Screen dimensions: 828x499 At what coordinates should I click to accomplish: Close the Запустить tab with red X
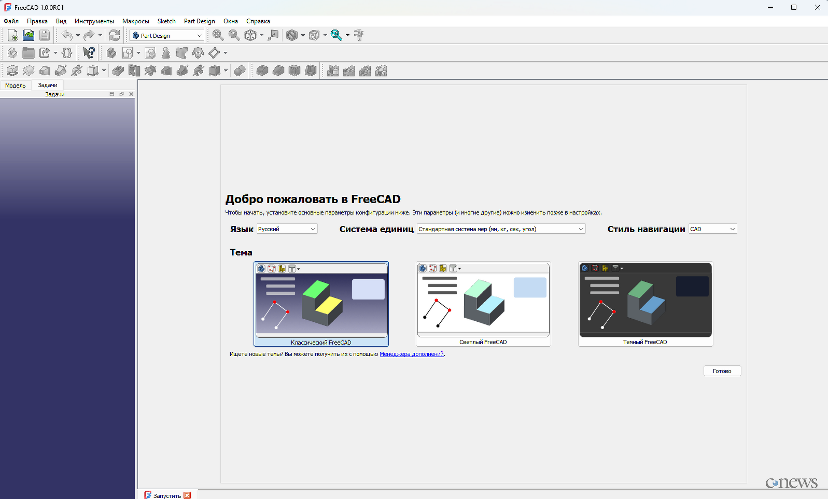[187, 495]
